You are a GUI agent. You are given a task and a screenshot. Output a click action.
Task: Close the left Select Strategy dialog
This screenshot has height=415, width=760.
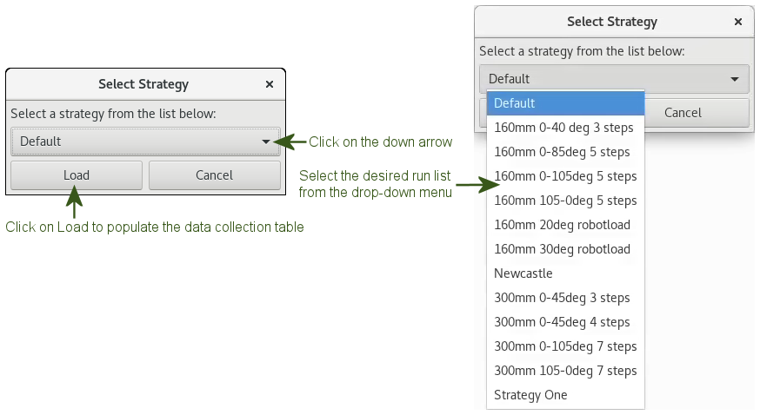(270, 84)
